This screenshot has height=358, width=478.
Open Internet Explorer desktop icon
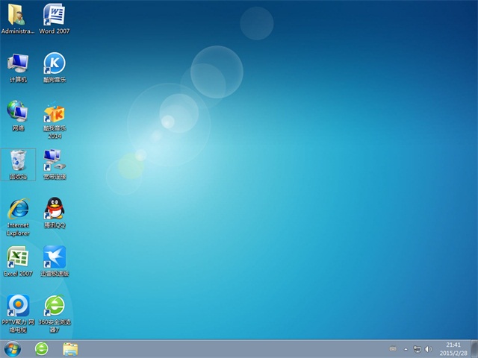coord(17,210)
